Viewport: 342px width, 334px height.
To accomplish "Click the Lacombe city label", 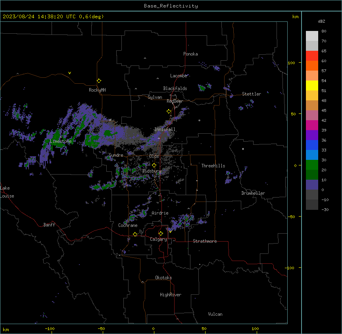I will (179, 76).
